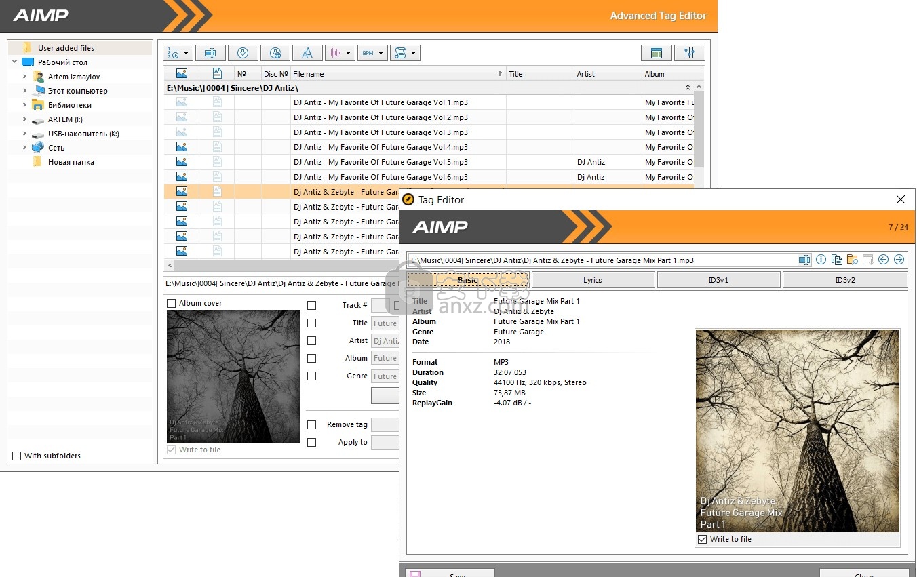Image resolution: width=917 pixels, height=577 pixels.
Task: Go to previous file with left arrow
Action: 883,260
